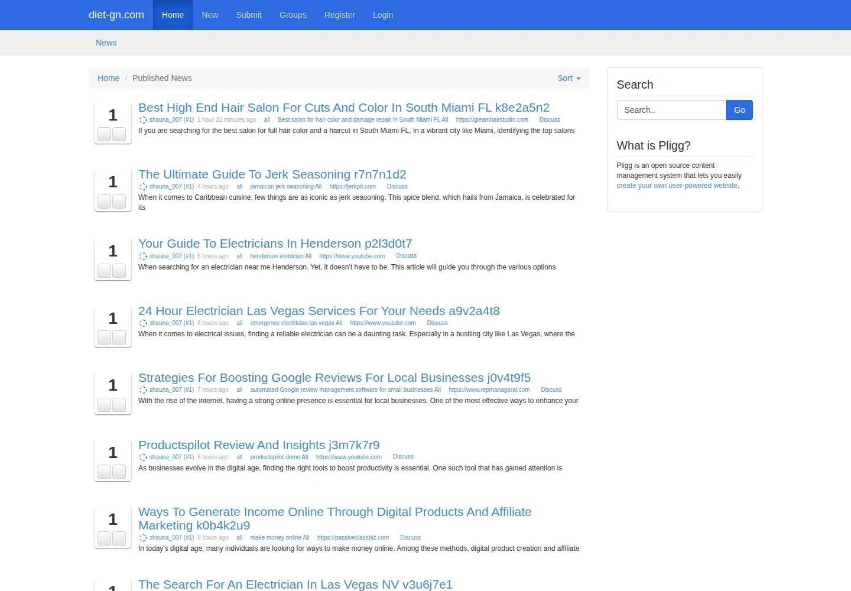This screenshot has height=591, width=851.
Task: Click author avatar on Productspilot Review story
Action: pos(143,457)
